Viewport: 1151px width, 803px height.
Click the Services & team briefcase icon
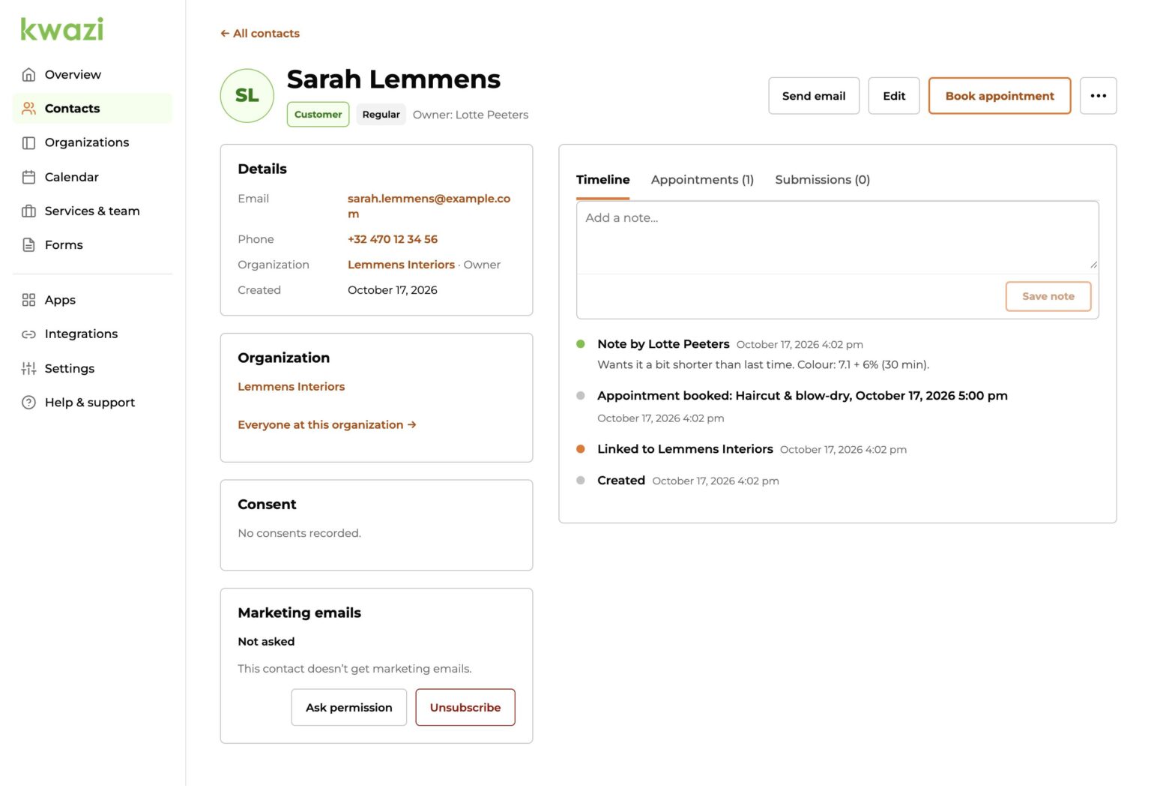pyautogui.click(x=28, y=211)
